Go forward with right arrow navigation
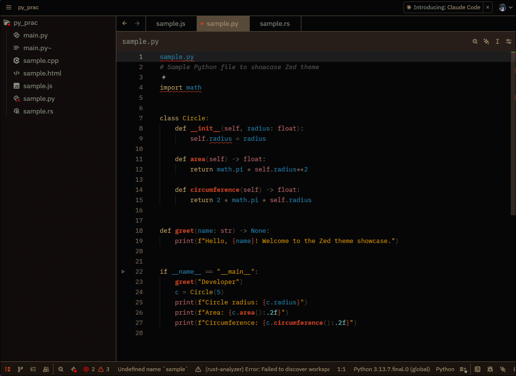 coord(137,23)
